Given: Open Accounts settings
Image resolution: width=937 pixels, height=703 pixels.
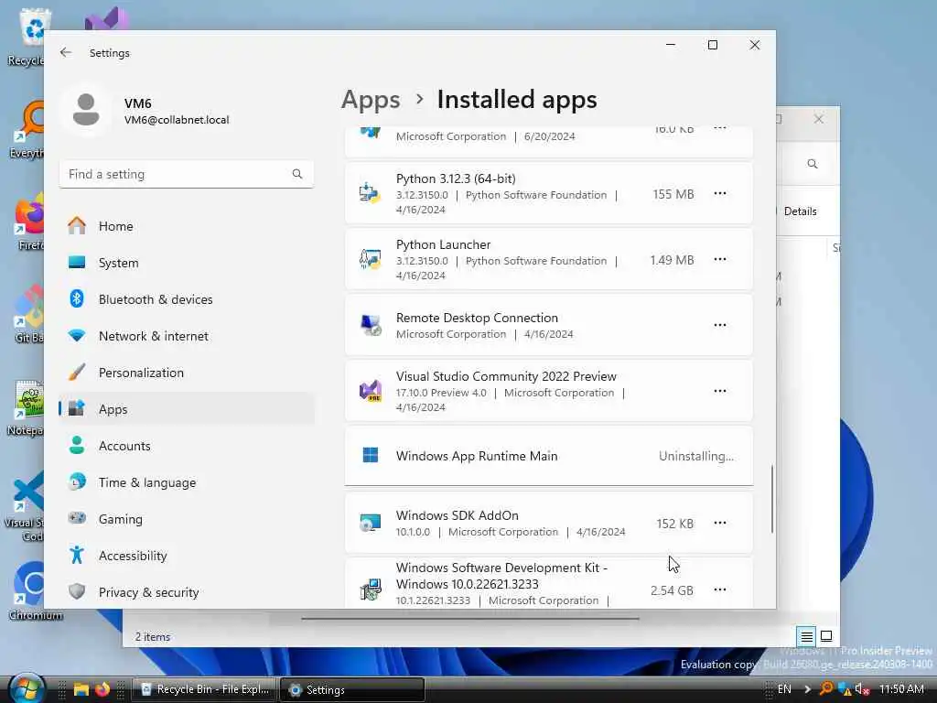Looking at the screenshot, I should [x=187, y=446].
